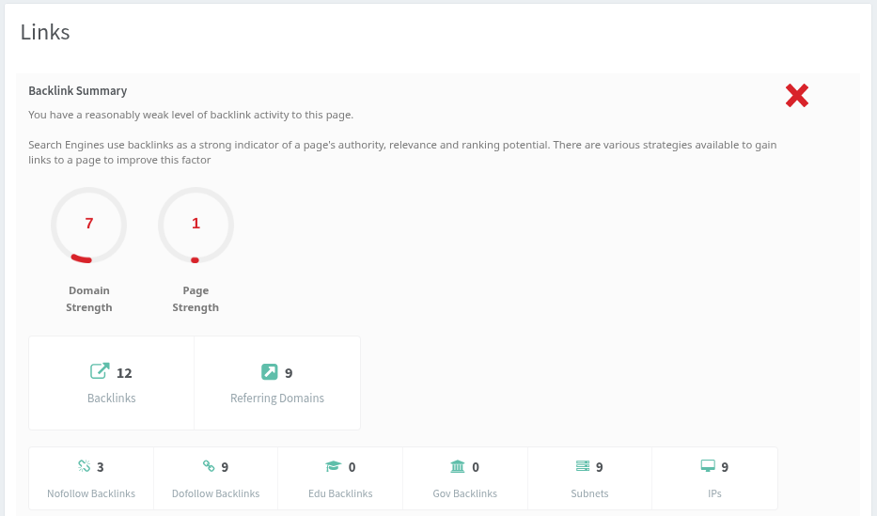Click the Page Strength gauge showing 1
This screenshot has height=516, width=877.
[196, 226]
